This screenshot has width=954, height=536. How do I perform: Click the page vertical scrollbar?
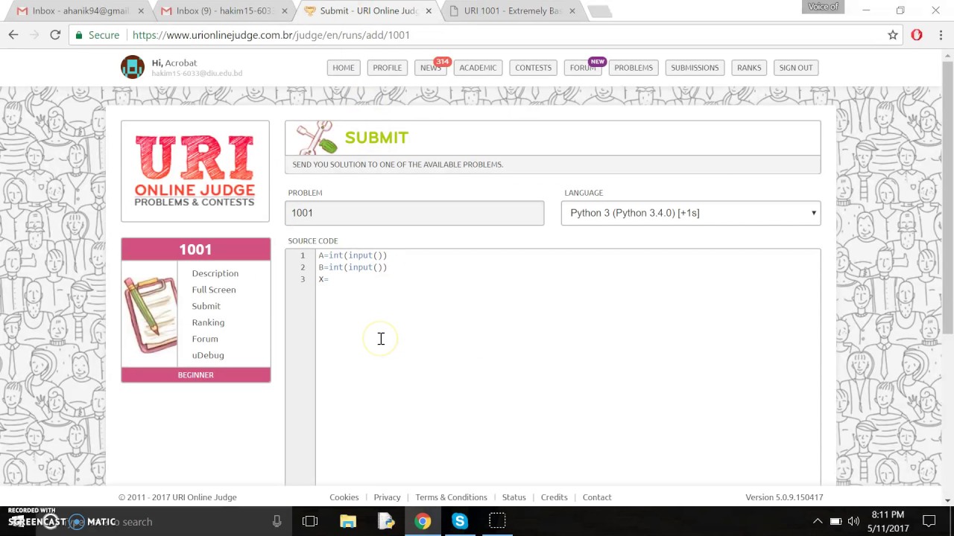(948, 197)
